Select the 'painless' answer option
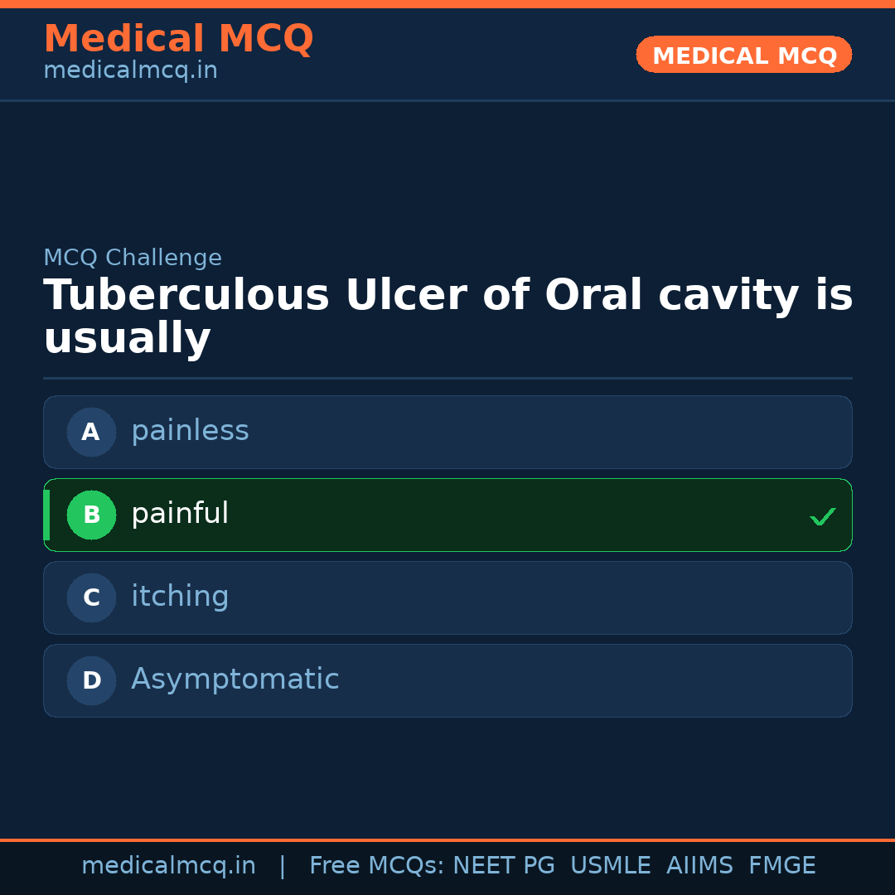 (x=447, y=432)
